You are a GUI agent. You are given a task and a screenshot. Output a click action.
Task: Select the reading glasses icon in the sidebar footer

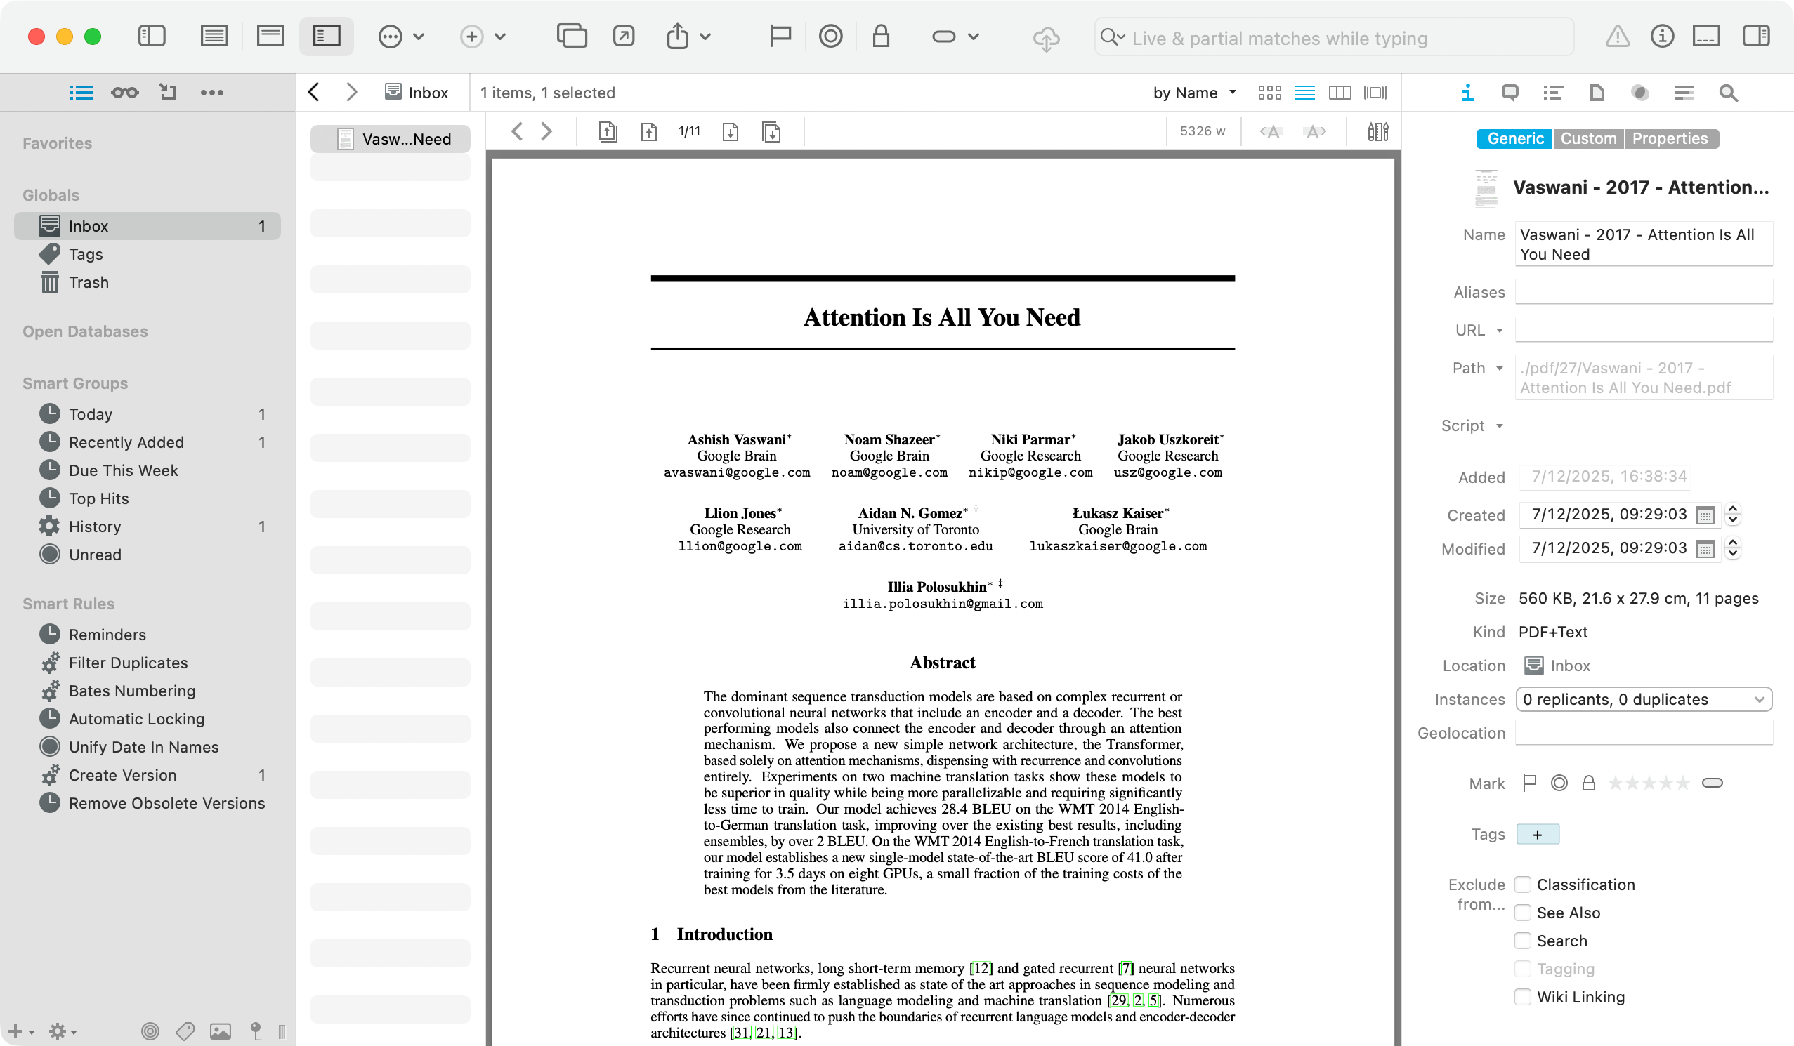[x=124, y=92]
